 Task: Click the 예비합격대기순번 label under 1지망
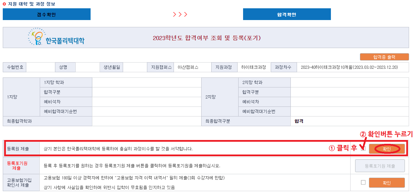pyautogui.click(x=60, y=111)
